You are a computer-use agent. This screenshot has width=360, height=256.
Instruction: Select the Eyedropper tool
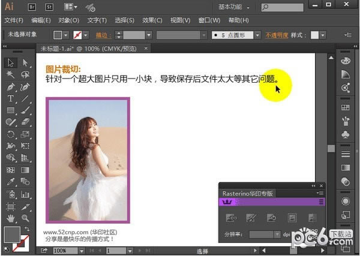click(11, 182)
